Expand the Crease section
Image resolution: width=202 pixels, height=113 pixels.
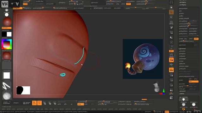click(181, 61)
